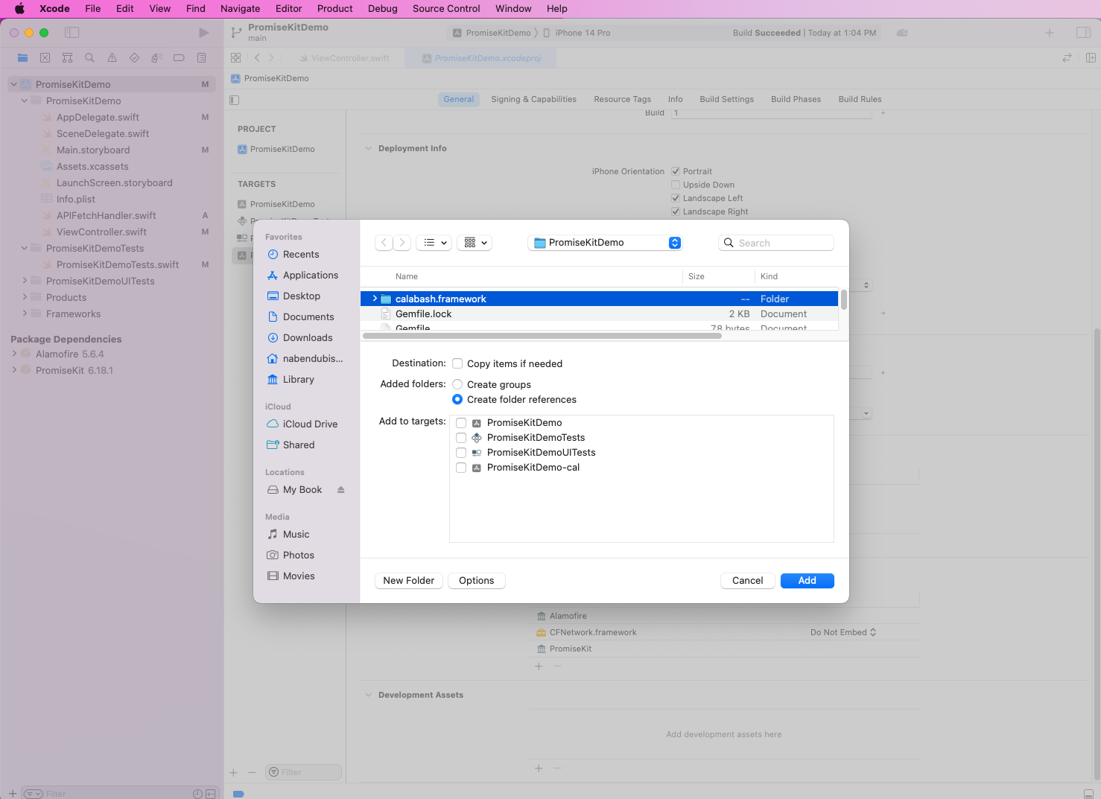Open the Breakpoint navigator icon
This screenshot has width=1101, height=799.
(179, 57)
